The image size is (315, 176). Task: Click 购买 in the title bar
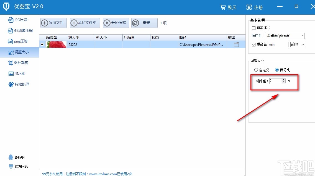(x=228, y=7)
